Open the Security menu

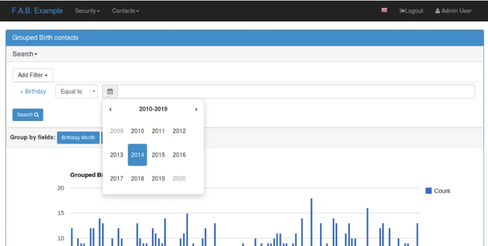click(x=87, y=10)
